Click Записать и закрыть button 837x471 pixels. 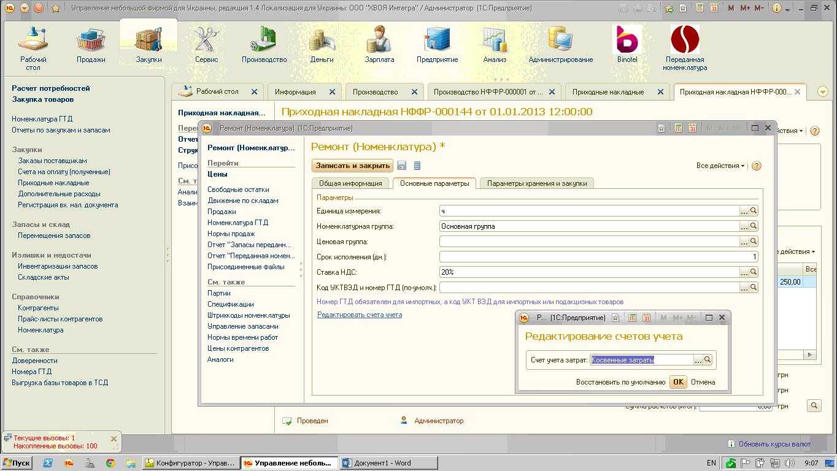353,166
